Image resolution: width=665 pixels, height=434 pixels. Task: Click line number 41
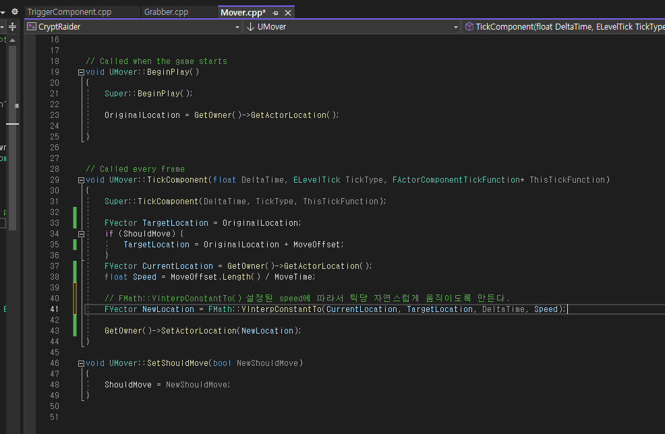point(54,309)
